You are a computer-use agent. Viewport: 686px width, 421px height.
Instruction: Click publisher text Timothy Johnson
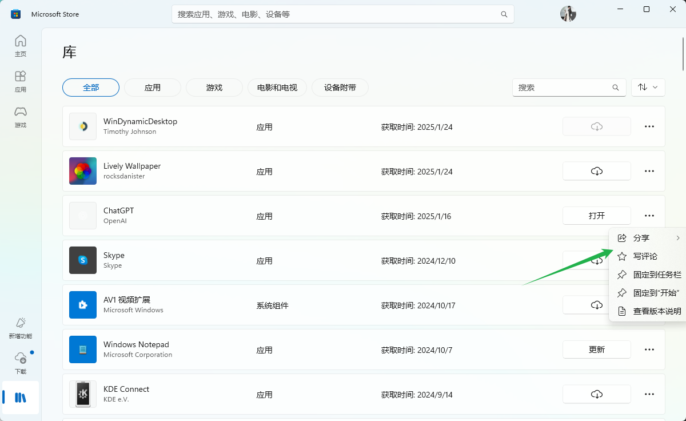point(130,132)
